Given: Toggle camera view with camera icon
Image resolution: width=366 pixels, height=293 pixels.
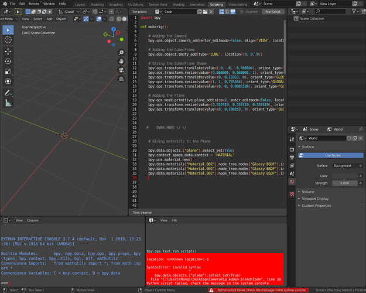Looking at the screenshot, I should click(x=121, y=70).
